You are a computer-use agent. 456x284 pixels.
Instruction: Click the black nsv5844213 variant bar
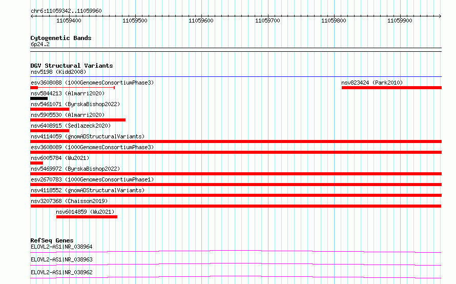[39, 98]
